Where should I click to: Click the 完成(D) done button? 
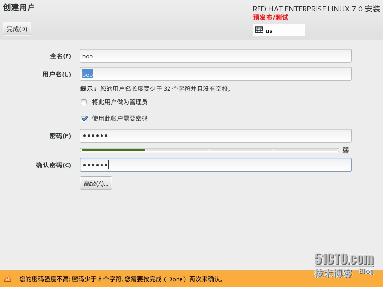(17, 29)
